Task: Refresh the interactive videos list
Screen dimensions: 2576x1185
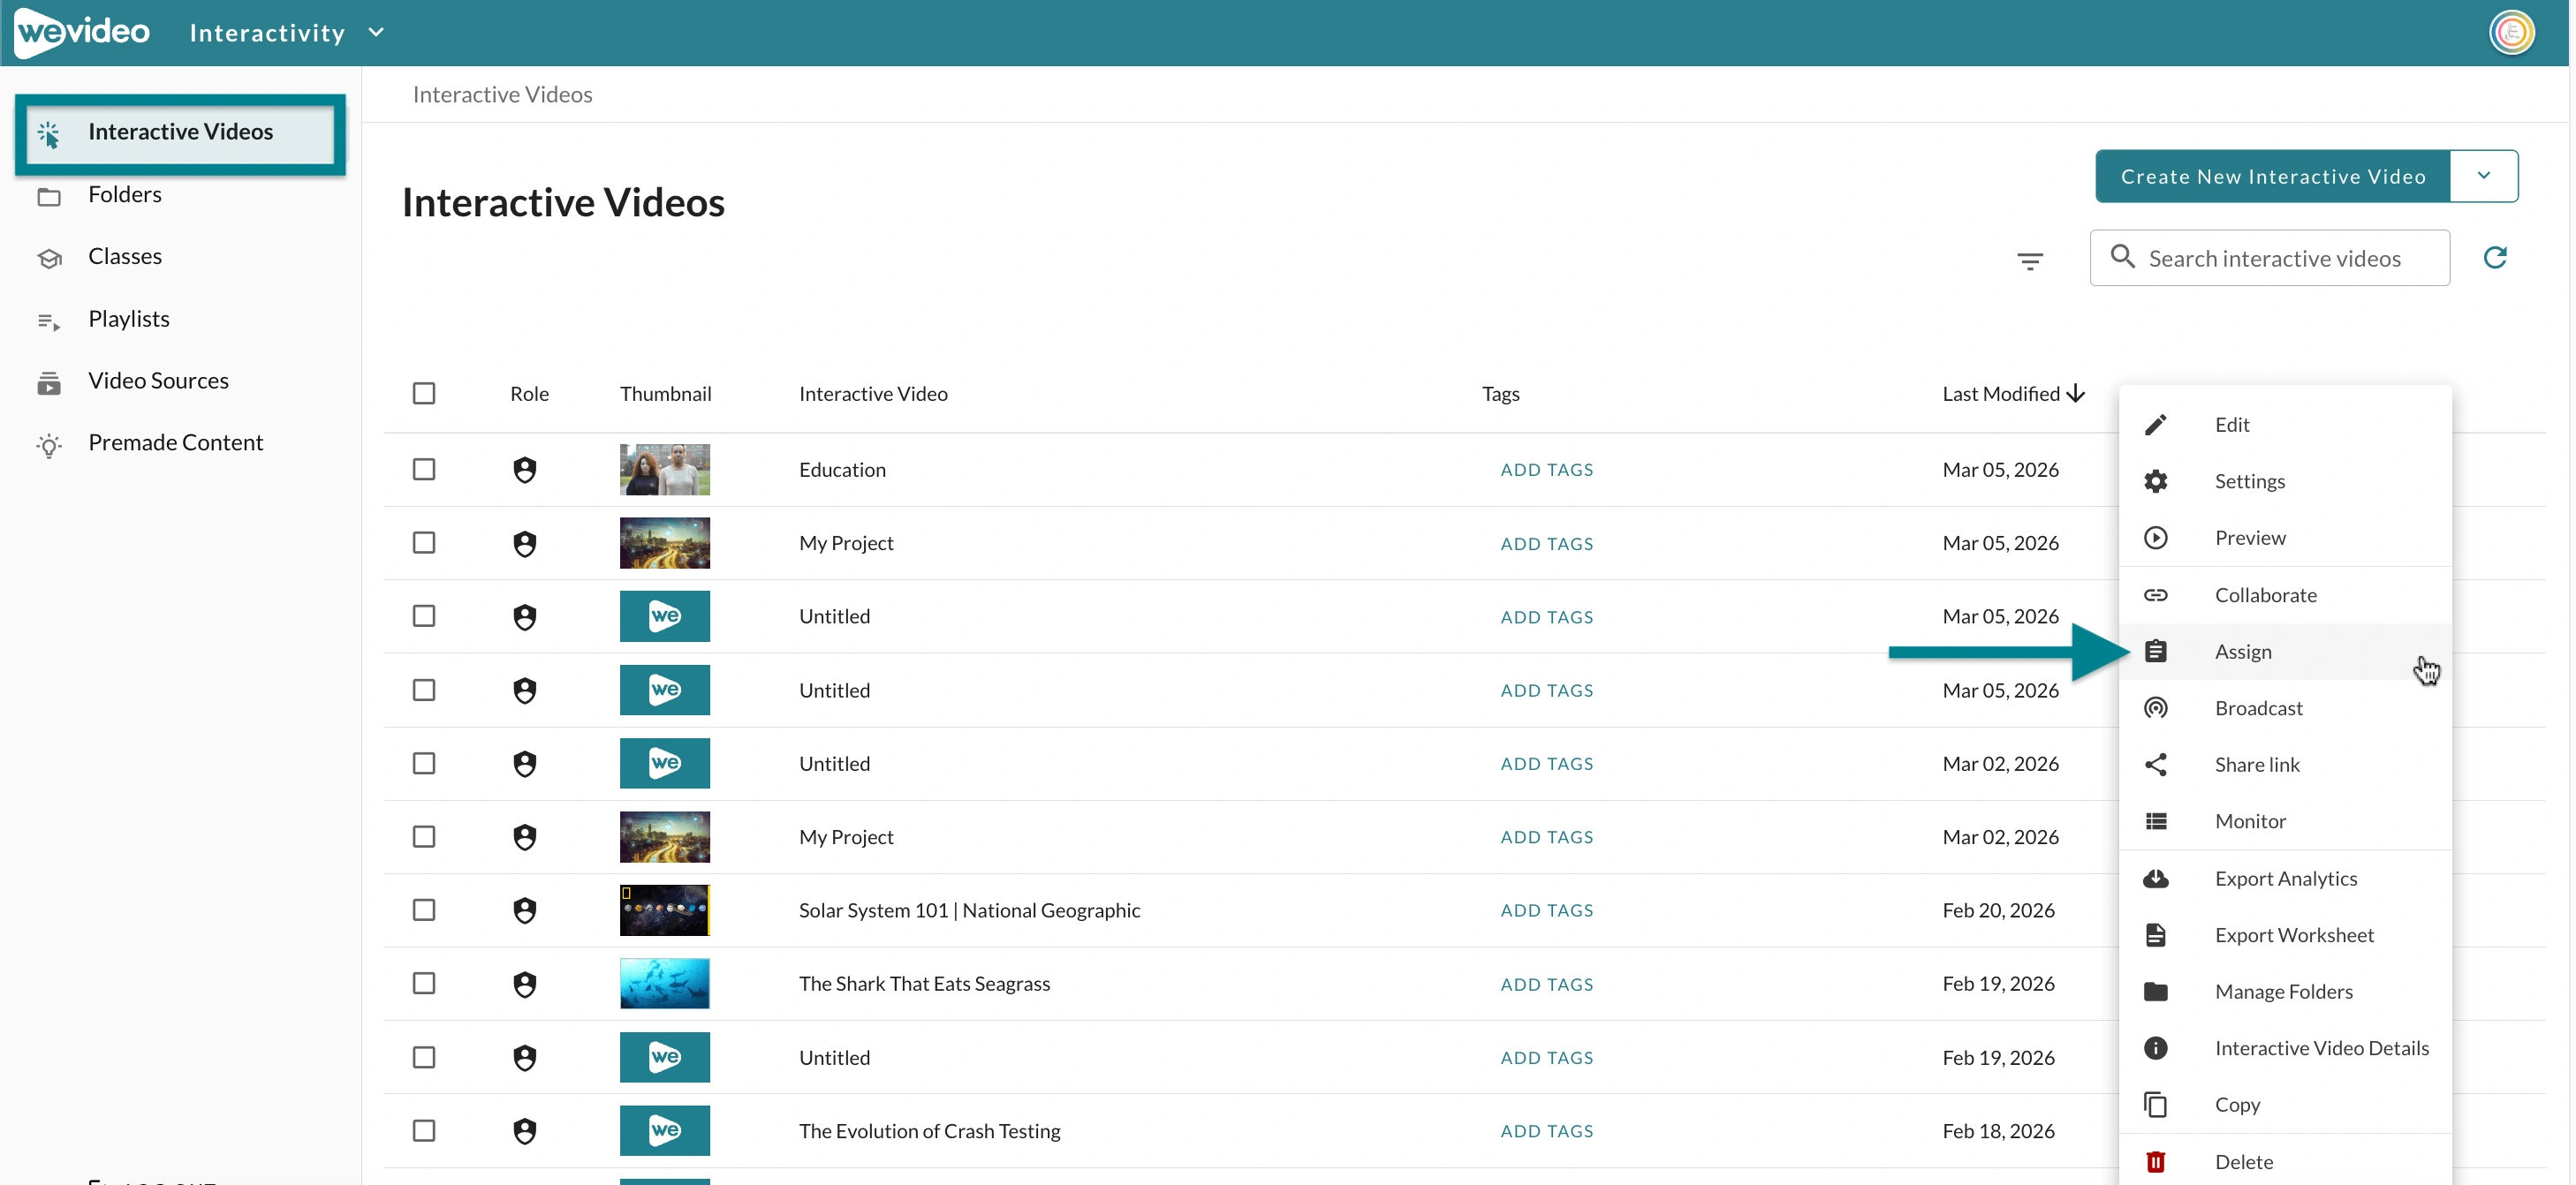Action: (2495, 258)
